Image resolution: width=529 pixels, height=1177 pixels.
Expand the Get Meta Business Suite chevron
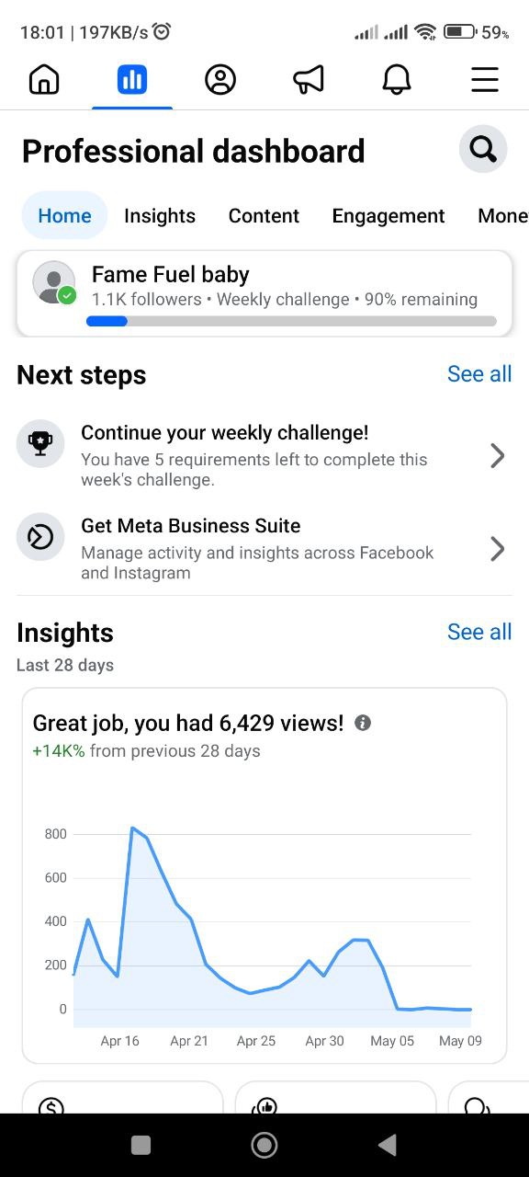497,549
